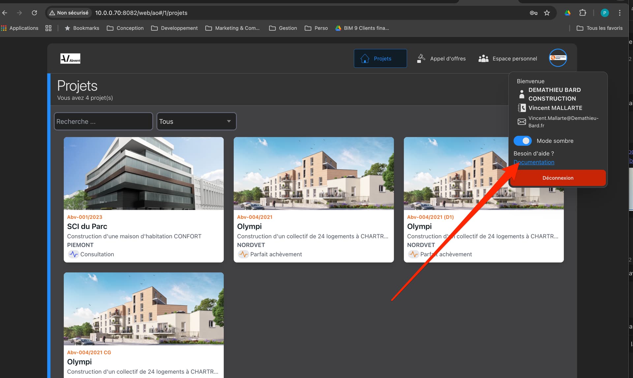Click the Abvent logo
The width and height of the screenshot is (633, 378).
(x=70, y=58)
